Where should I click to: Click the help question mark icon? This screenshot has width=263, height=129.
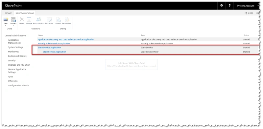pos(229,6)
